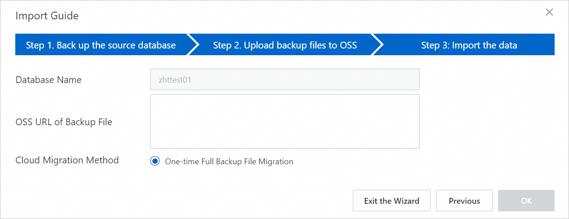
Task: Click the Database Name field label
Action: coord(49,80)
